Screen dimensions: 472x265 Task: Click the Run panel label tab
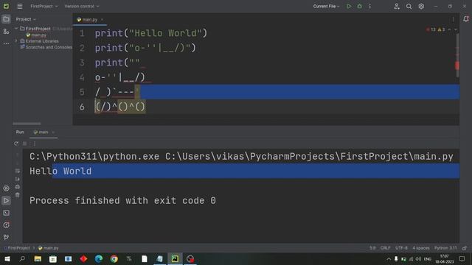point(20,132)
